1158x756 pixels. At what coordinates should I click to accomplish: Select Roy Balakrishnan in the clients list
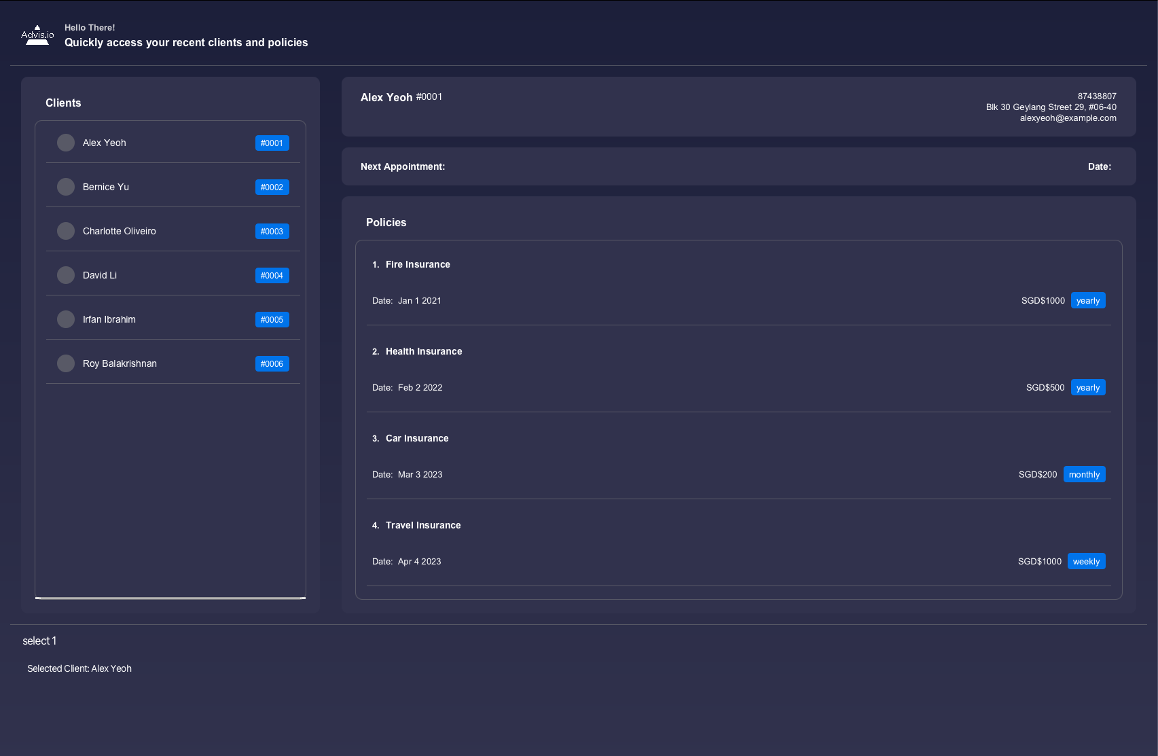173,363
